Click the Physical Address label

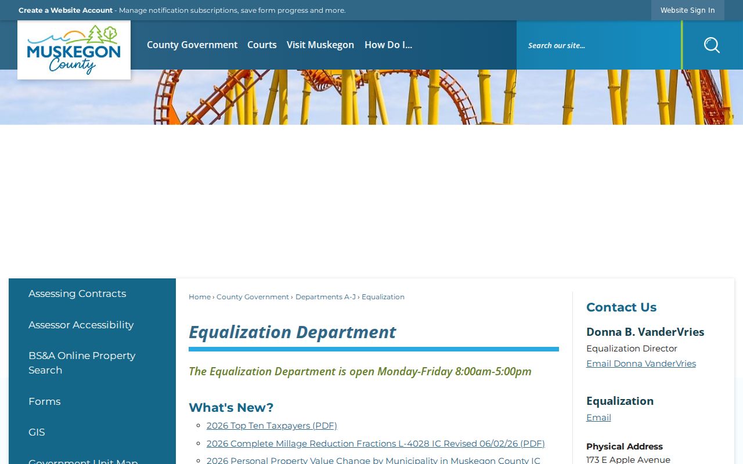[x=625, y=447]
